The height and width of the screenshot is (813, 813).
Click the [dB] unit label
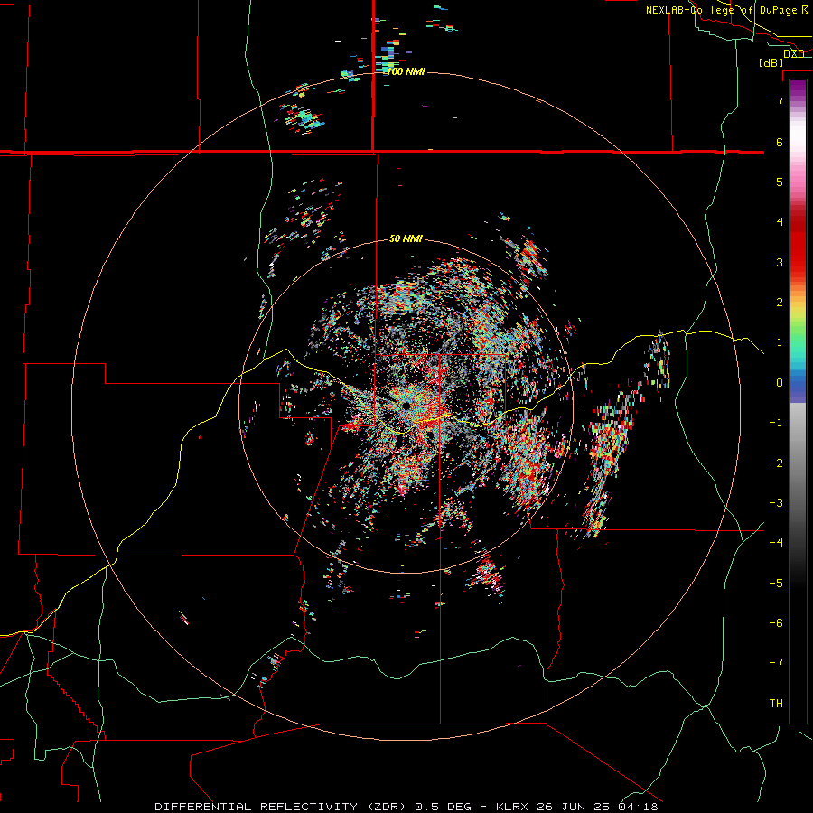coord(771,62)
